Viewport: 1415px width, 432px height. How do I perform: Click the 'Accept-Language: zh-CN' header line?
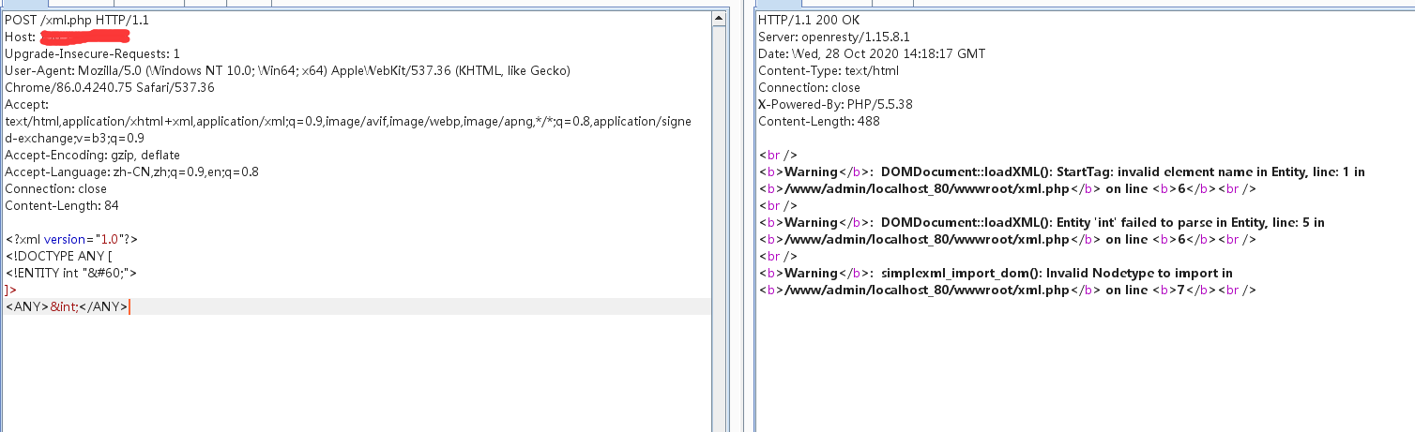tap(131, 171)
